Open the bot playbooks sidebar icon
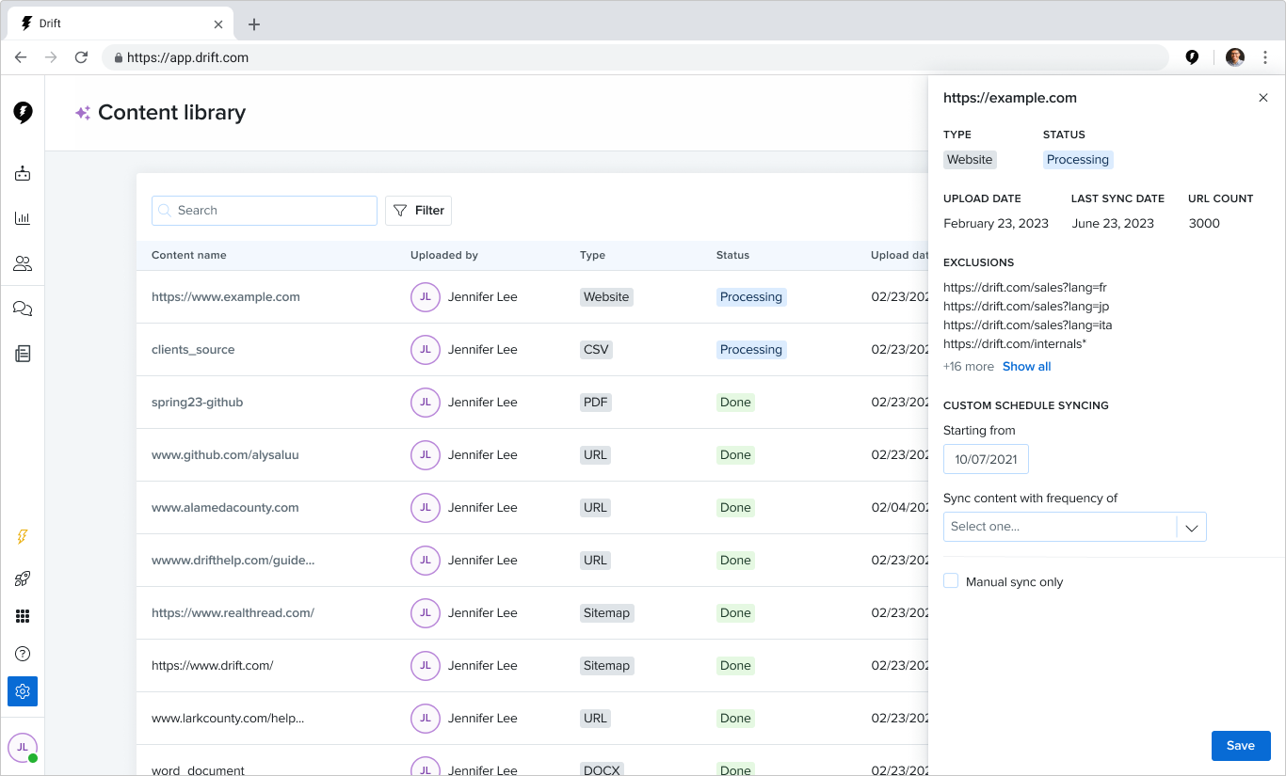Image resolution: width=1286 pixels, height=776 pixels. pyautogui.click(x=23, y=174)
